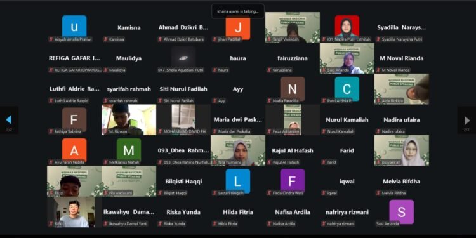This screenshot has height=238, width=476.
Task: Click the 'khaira asami is talking...' notification
Action: coord(238,11)
